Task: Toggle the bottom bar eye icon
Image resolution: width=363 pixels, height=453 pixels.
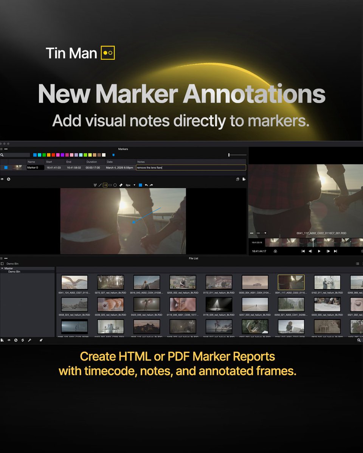Action: pyautogui.click(x=9, y=340)
